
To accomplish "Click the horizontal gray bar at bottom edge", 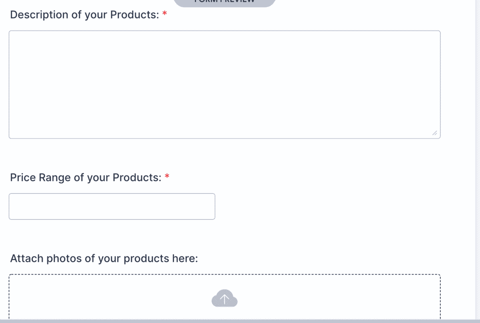I will pos(240,321).
